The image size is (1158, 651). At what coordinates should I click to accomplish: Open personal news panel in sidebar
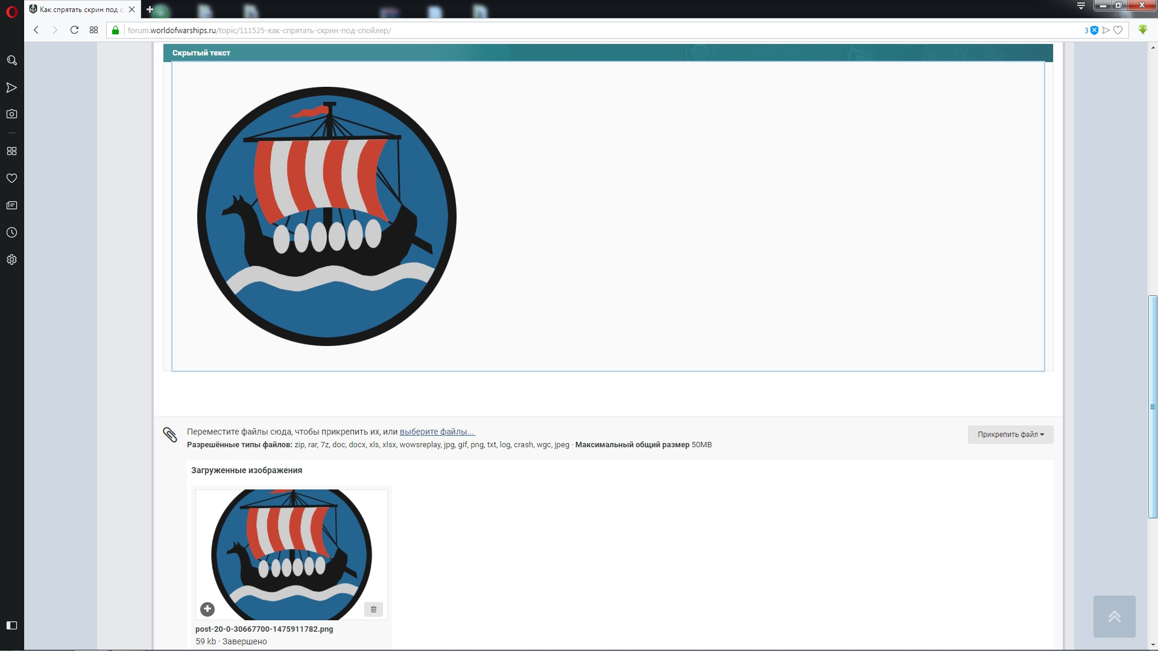[11, 206]
